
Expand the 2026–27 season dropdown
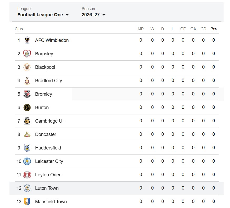pyautogui.click(x=94, y=15)
